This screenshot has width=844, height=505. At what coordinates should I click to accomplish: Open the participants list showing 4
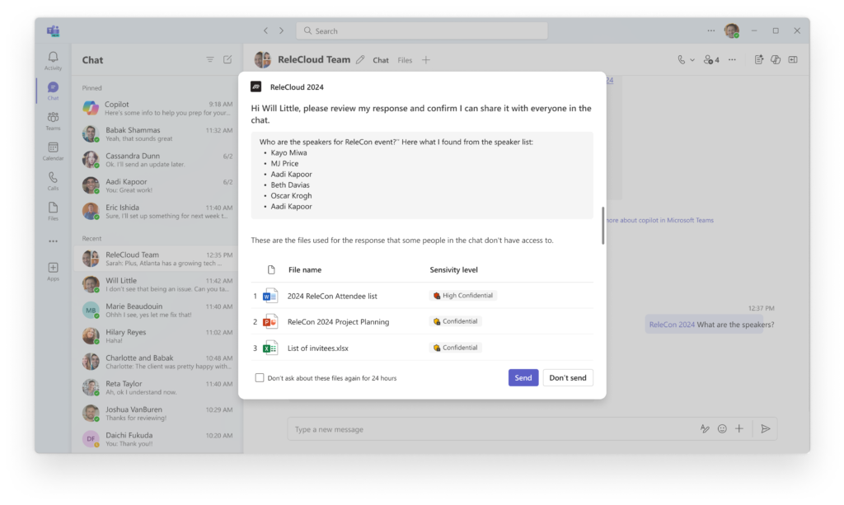pos(711,59)
